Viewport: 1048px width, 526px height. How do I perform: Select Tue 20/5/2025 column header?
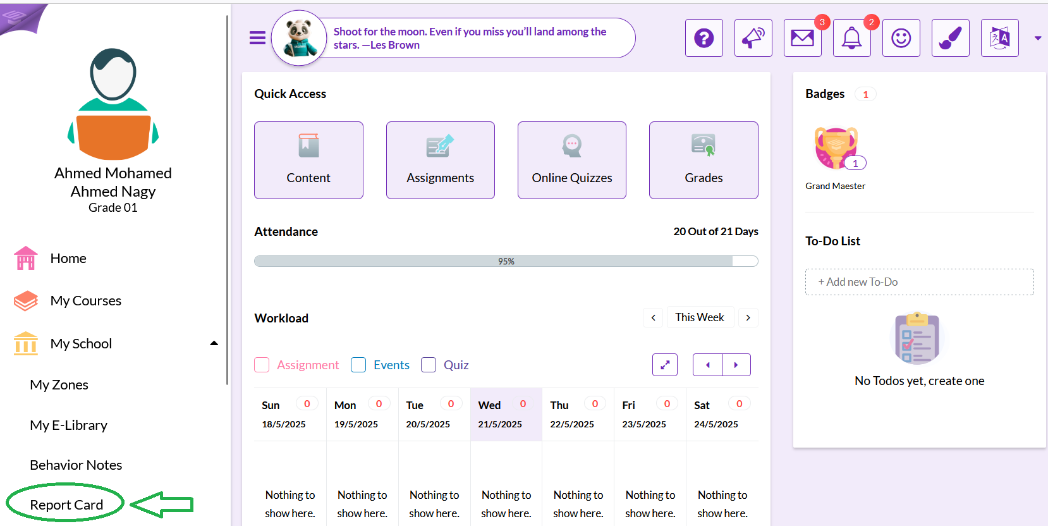[x=434, y=414]
